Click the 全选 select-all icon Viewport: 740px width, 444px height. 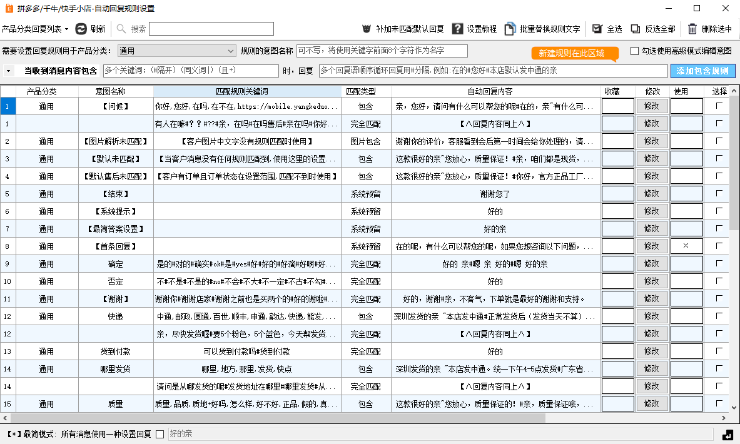pyautogui.click(x=597, y=29)
